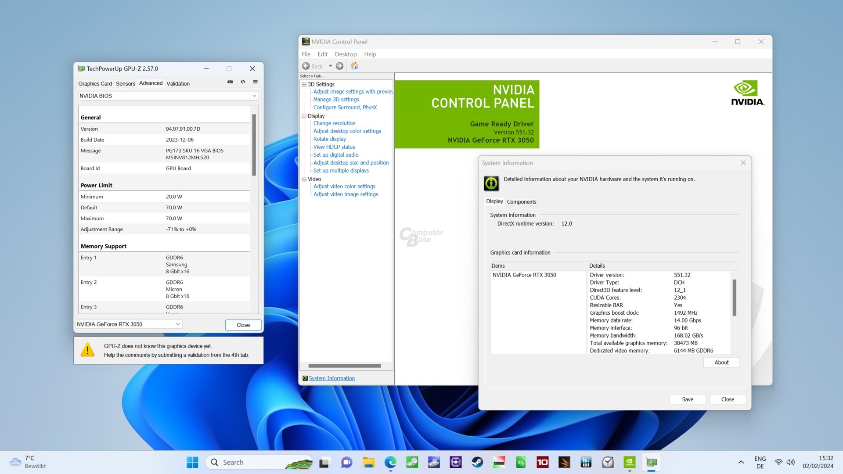Click Close in System Information dialog
Image resolution: width=843 pixels, height=474 pixels.
(728, 399)
